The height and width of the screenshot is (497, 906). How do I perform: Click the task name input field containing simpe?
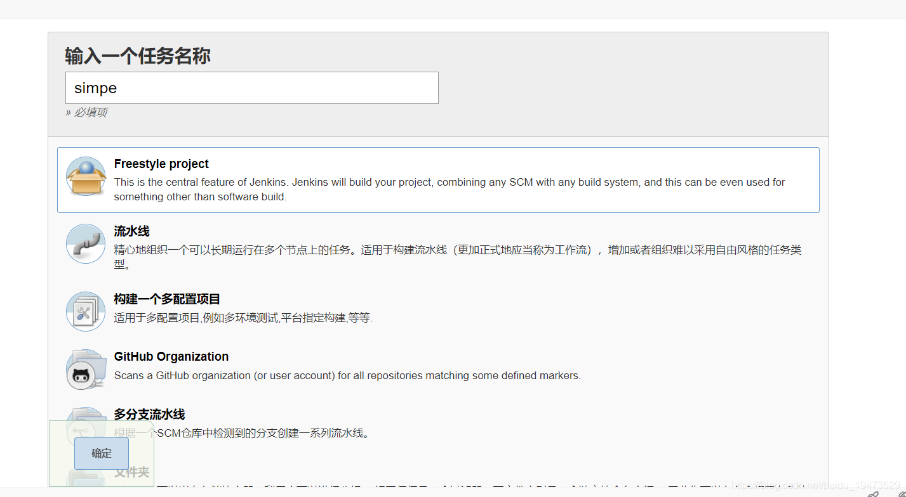click(252, 87)
